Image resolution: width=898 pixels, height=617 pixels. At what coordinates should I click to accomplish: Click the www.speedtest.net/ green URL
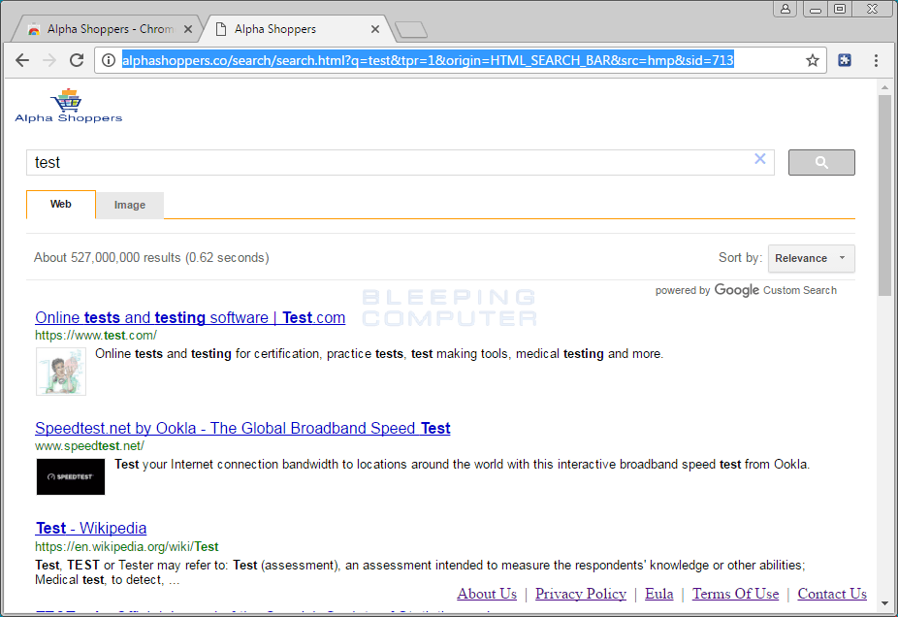click(x=89, y=445)
